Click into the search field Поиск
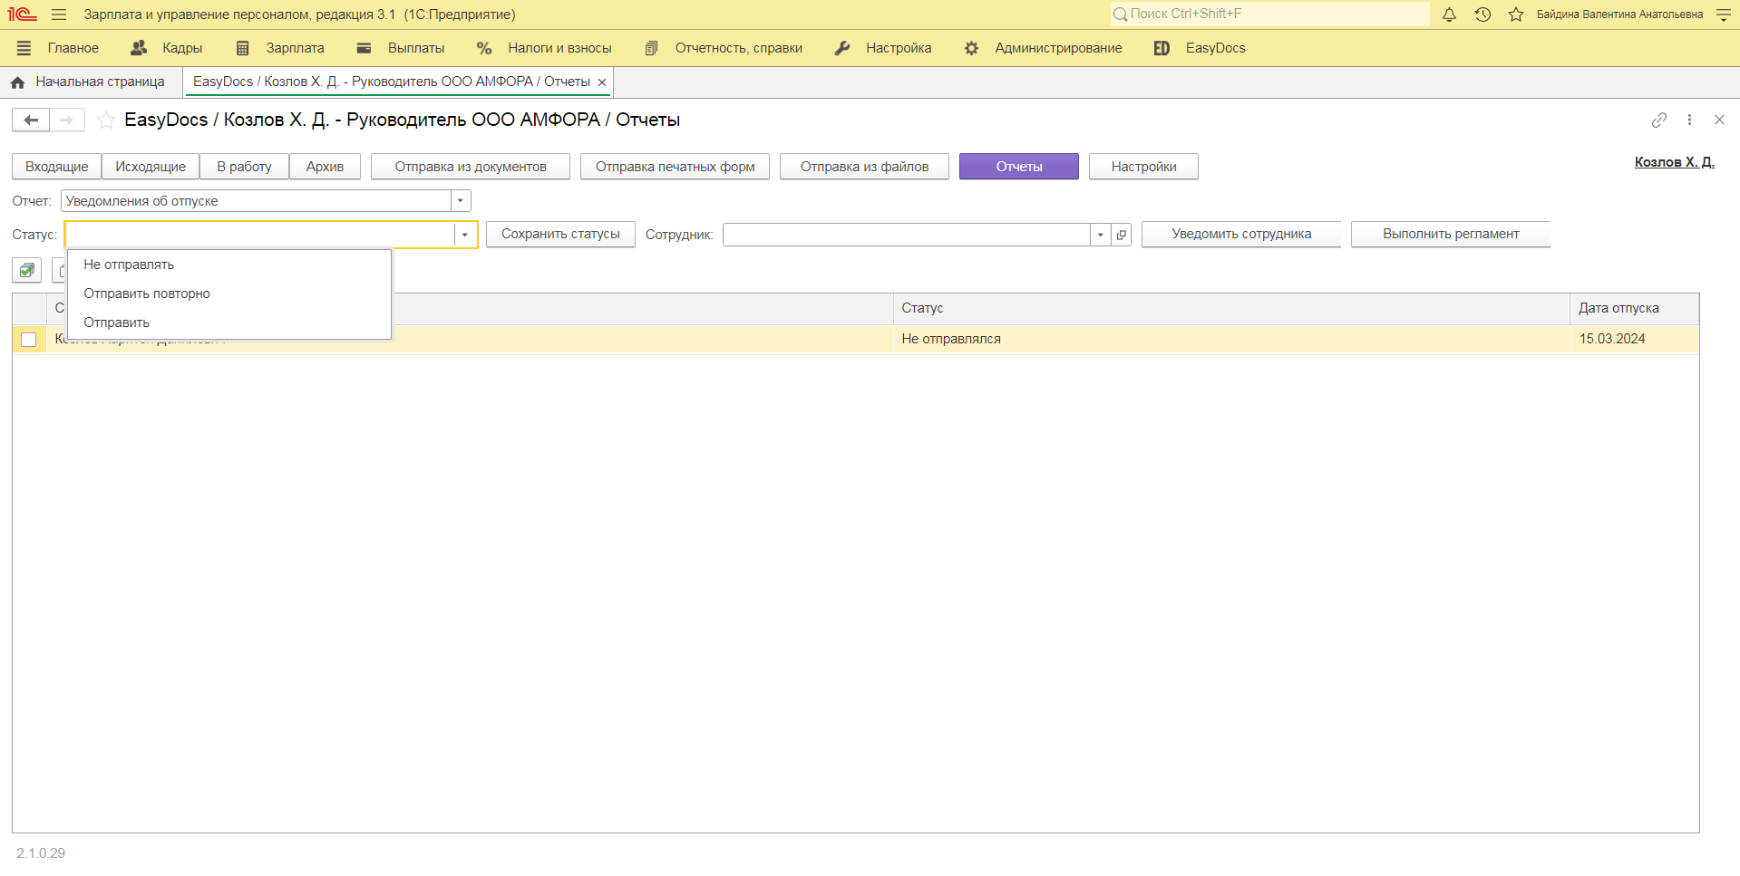Viewport: 1740px width, 876px height. 1269,14
